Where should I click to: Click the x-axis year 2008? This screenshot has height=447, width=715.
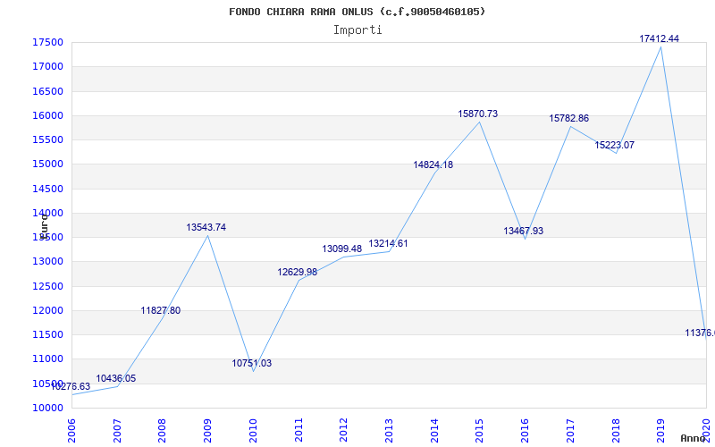(x=163, y=431)
